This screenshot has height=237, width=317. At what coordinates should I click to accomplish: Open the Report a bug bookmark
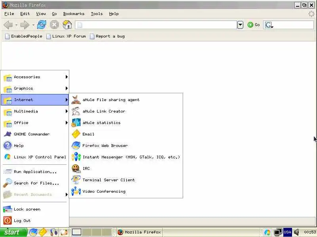107,36
